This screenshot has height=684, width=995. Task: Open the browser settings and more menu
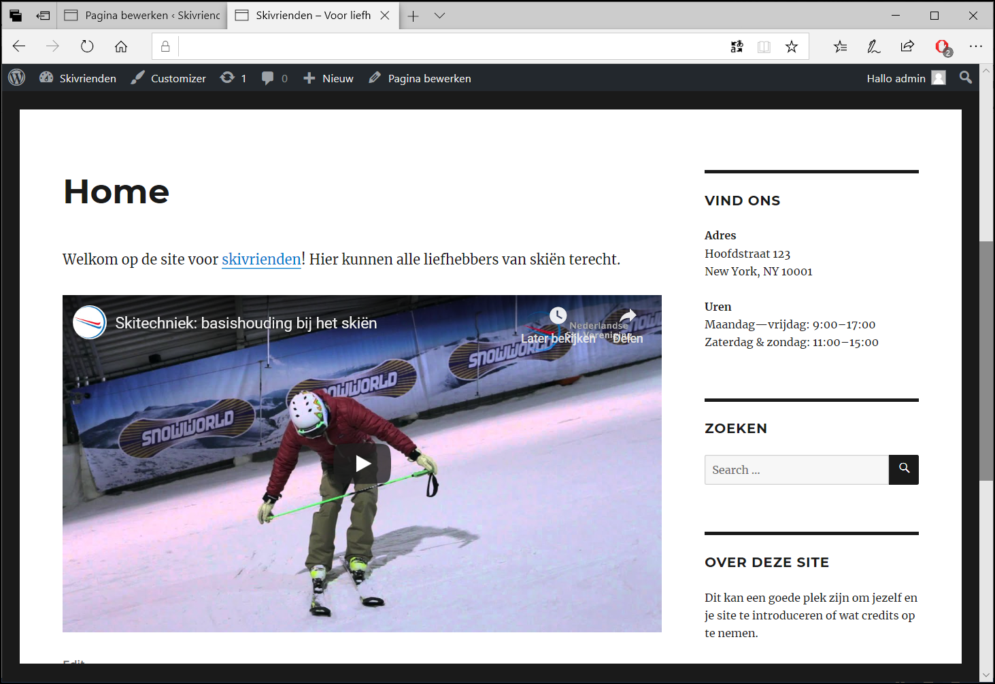(x=976, y=46)
